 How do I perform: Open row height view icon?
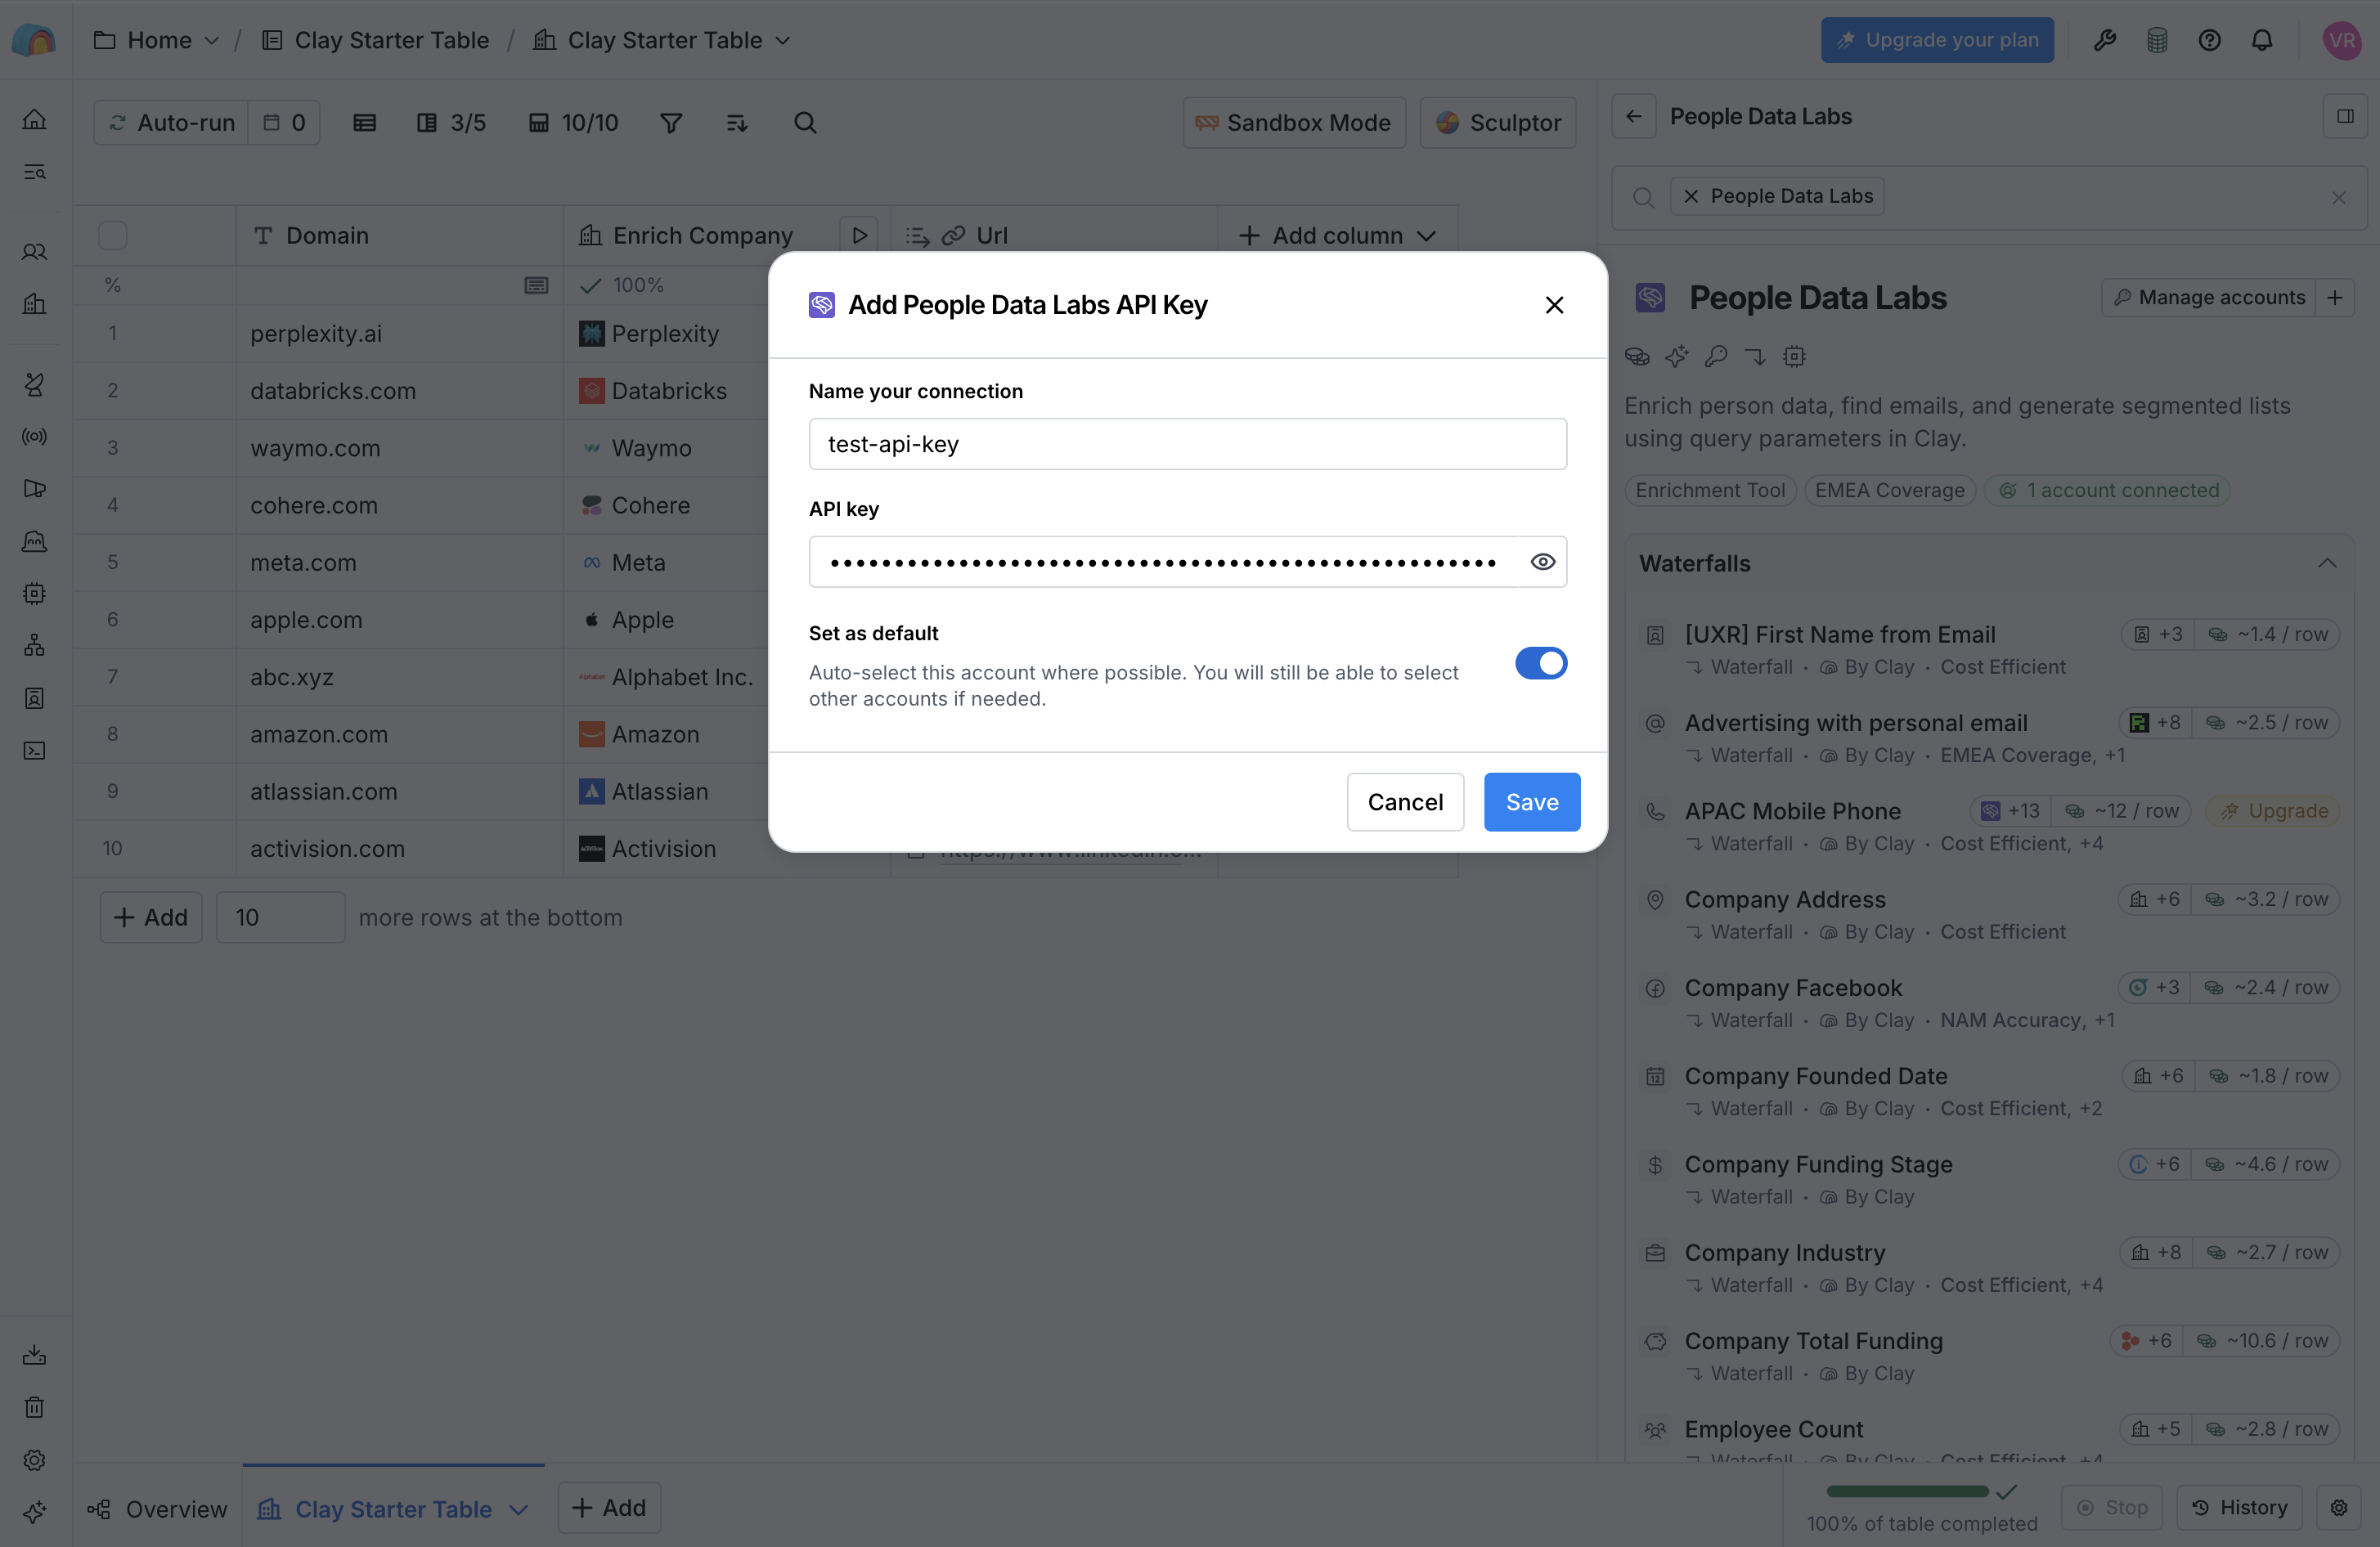coord(364,122)
